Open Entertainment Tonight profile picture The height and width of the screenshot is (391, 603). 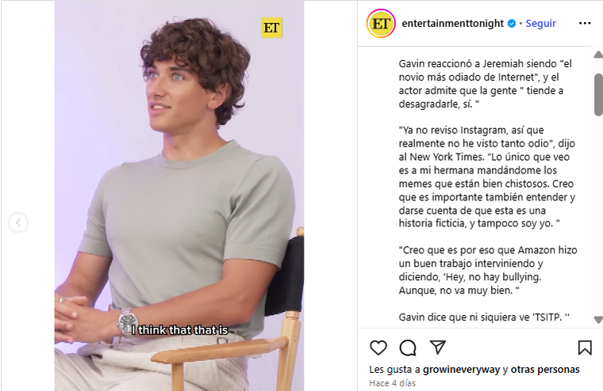381,24
